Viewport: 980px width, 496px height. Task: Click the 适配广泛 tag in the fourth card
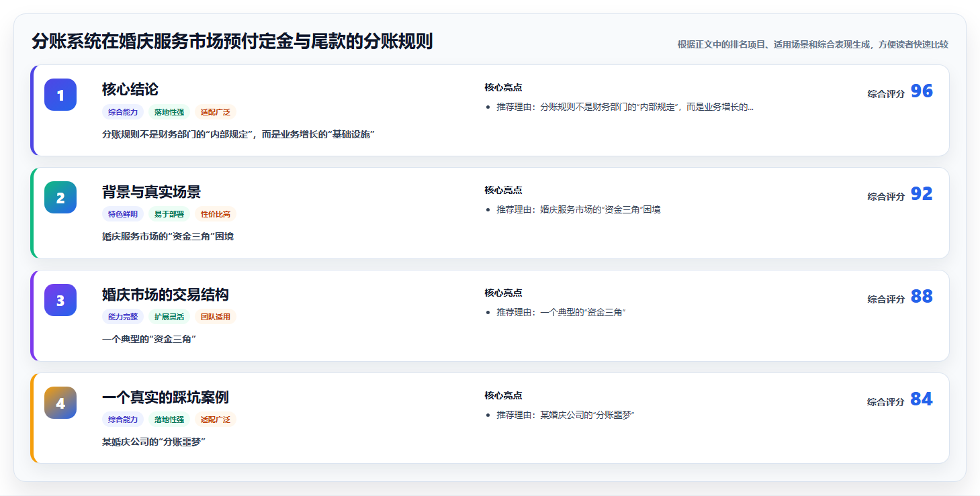tap(216, 419)
